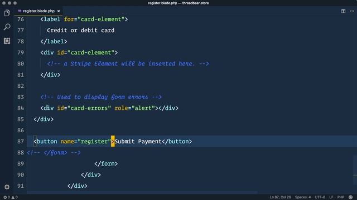Screen dimensions: 357x200
Task: Click the </label> closing tag
Action: coord(54,42)
